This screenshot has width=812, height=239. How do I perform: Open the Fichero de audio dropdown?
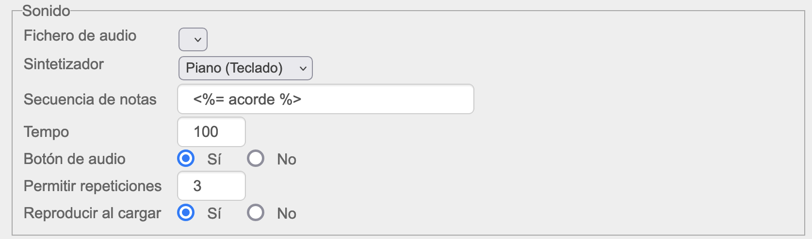pos(193,40)
